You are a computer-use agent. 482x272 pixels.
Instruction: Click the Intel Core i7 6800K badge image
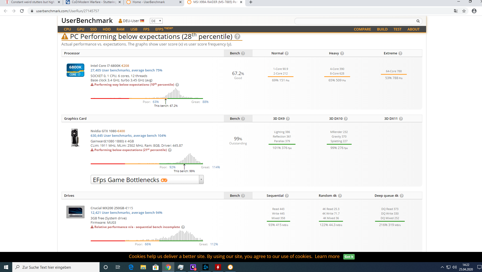pyautogui.click(x=75, y=70)
